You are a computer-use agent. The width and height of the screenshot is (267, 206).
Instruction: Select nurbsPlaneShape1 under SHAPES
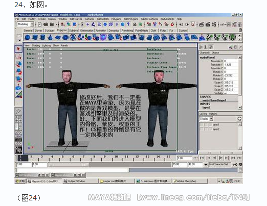coord(214,100)
